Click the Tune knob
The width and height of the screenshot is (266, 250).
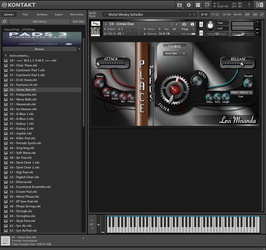coord(210,26)
